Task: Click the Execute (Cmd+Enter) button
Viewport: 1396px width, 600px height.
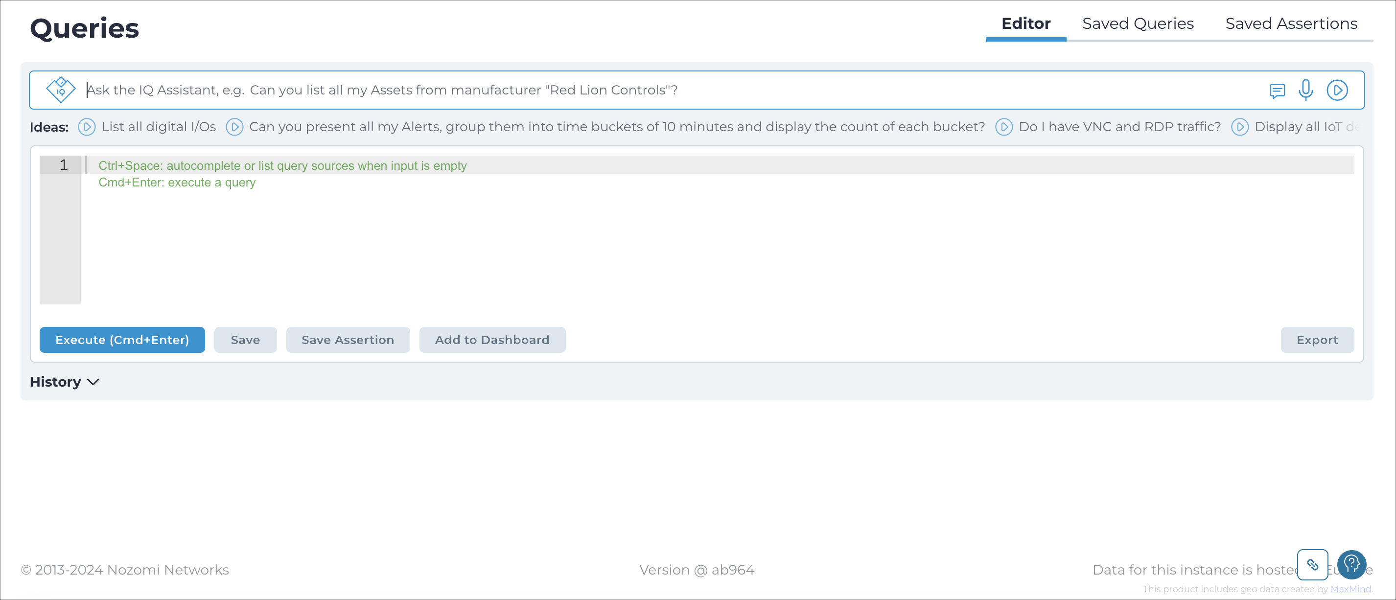Action: click(x=122, y=340)
